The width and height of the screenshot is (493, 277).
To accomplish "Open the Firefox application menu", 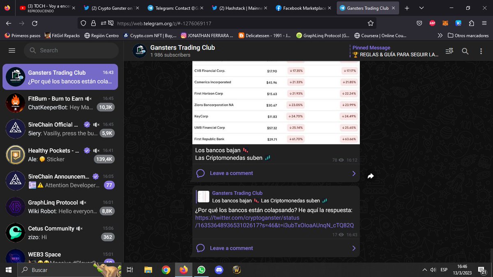I will click(x=484, y=23).
